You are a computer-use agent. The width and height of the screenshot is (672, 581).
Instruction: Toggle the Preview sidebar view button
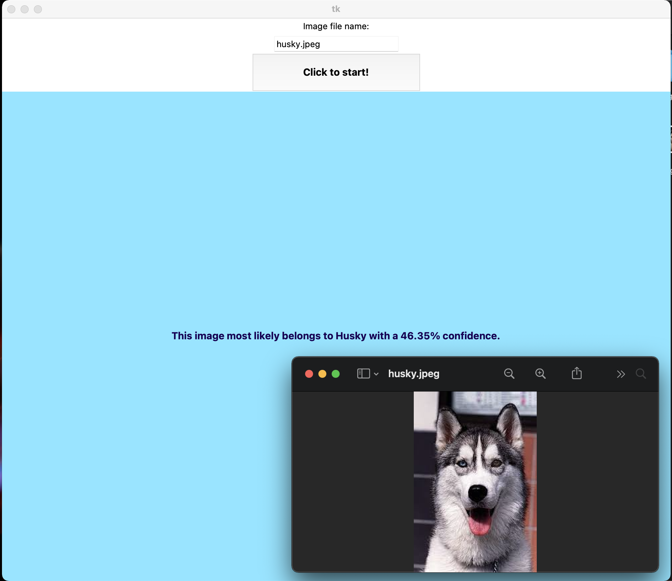click(x=363, y=374)
